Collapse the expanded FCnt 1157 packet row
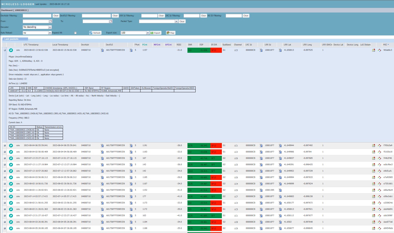This screenshot has height=233, width=394. point(5,50)
